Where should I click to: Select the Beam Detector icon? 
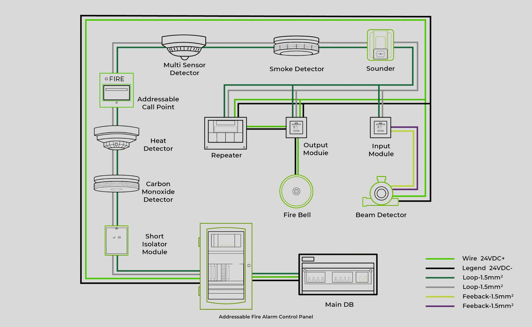point(381,193)
